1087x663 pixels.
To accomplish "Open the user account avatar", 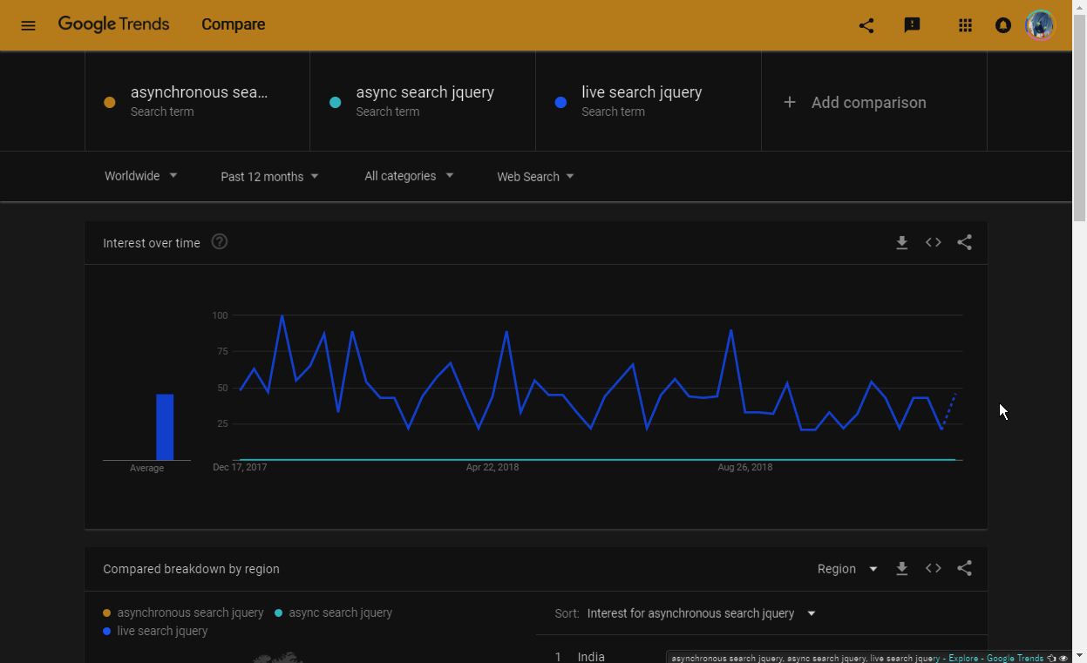I will [1039, 25].
